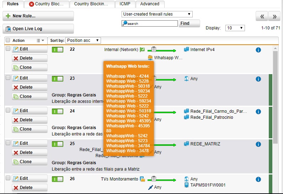The height and width of the screenshot is (194, 283).
Task: Focus the search input field
Action: pos(150,23)
